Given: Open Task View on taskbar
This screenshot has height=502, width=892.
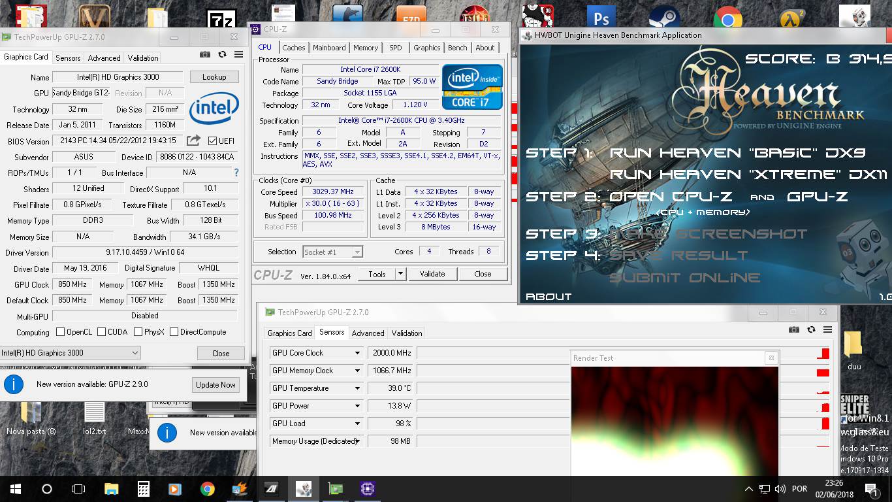Looking at the screenshot, I should point(78,489).
